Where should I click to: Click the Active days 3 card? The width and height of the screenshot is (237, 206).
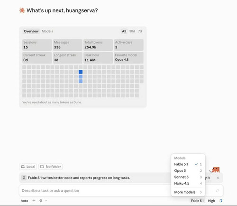(129, 45)
